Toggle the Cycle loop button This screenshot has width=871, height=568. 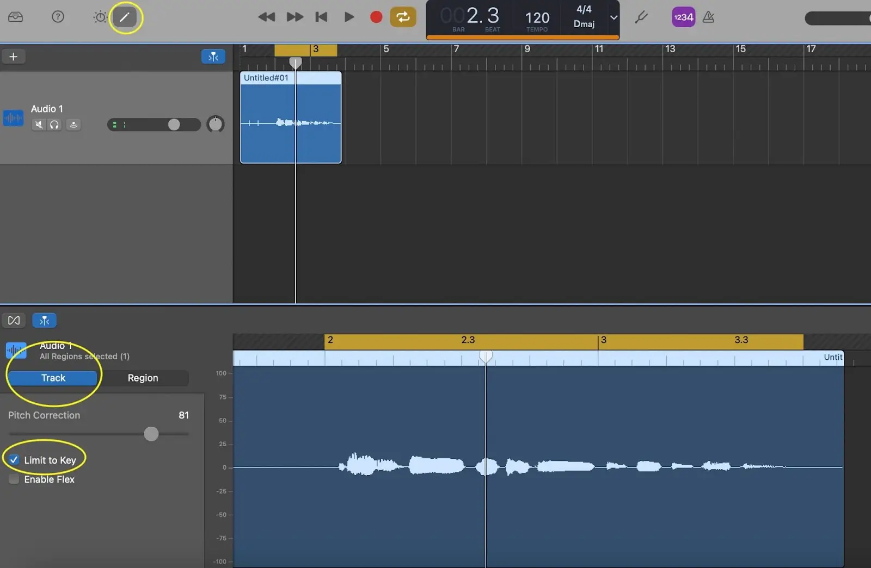click(x=403, y=17)
